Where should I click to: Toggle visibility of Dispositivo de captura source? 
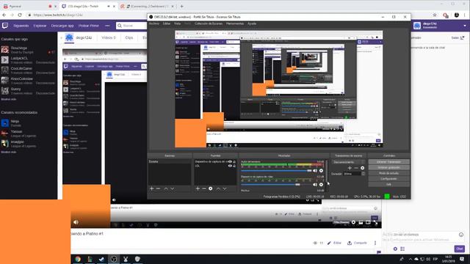(x=230, y=161)
